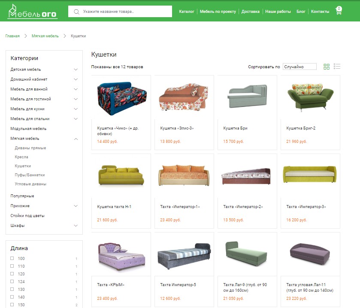Open Каталог menu item

tap(186, 12)
